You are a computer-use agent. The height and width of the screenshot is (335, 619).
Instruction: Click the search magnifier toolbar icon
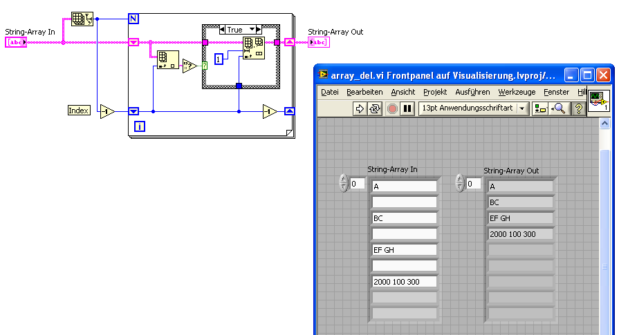coord(559,108)
